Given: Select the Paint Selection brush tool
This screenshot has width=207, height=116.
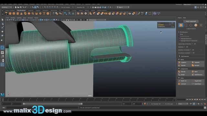Looking at the screenshot, I should click(2, 27).
